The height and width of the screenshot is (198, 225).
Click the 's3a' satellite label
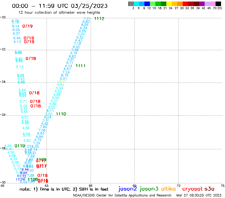click(x=209, y=189)
